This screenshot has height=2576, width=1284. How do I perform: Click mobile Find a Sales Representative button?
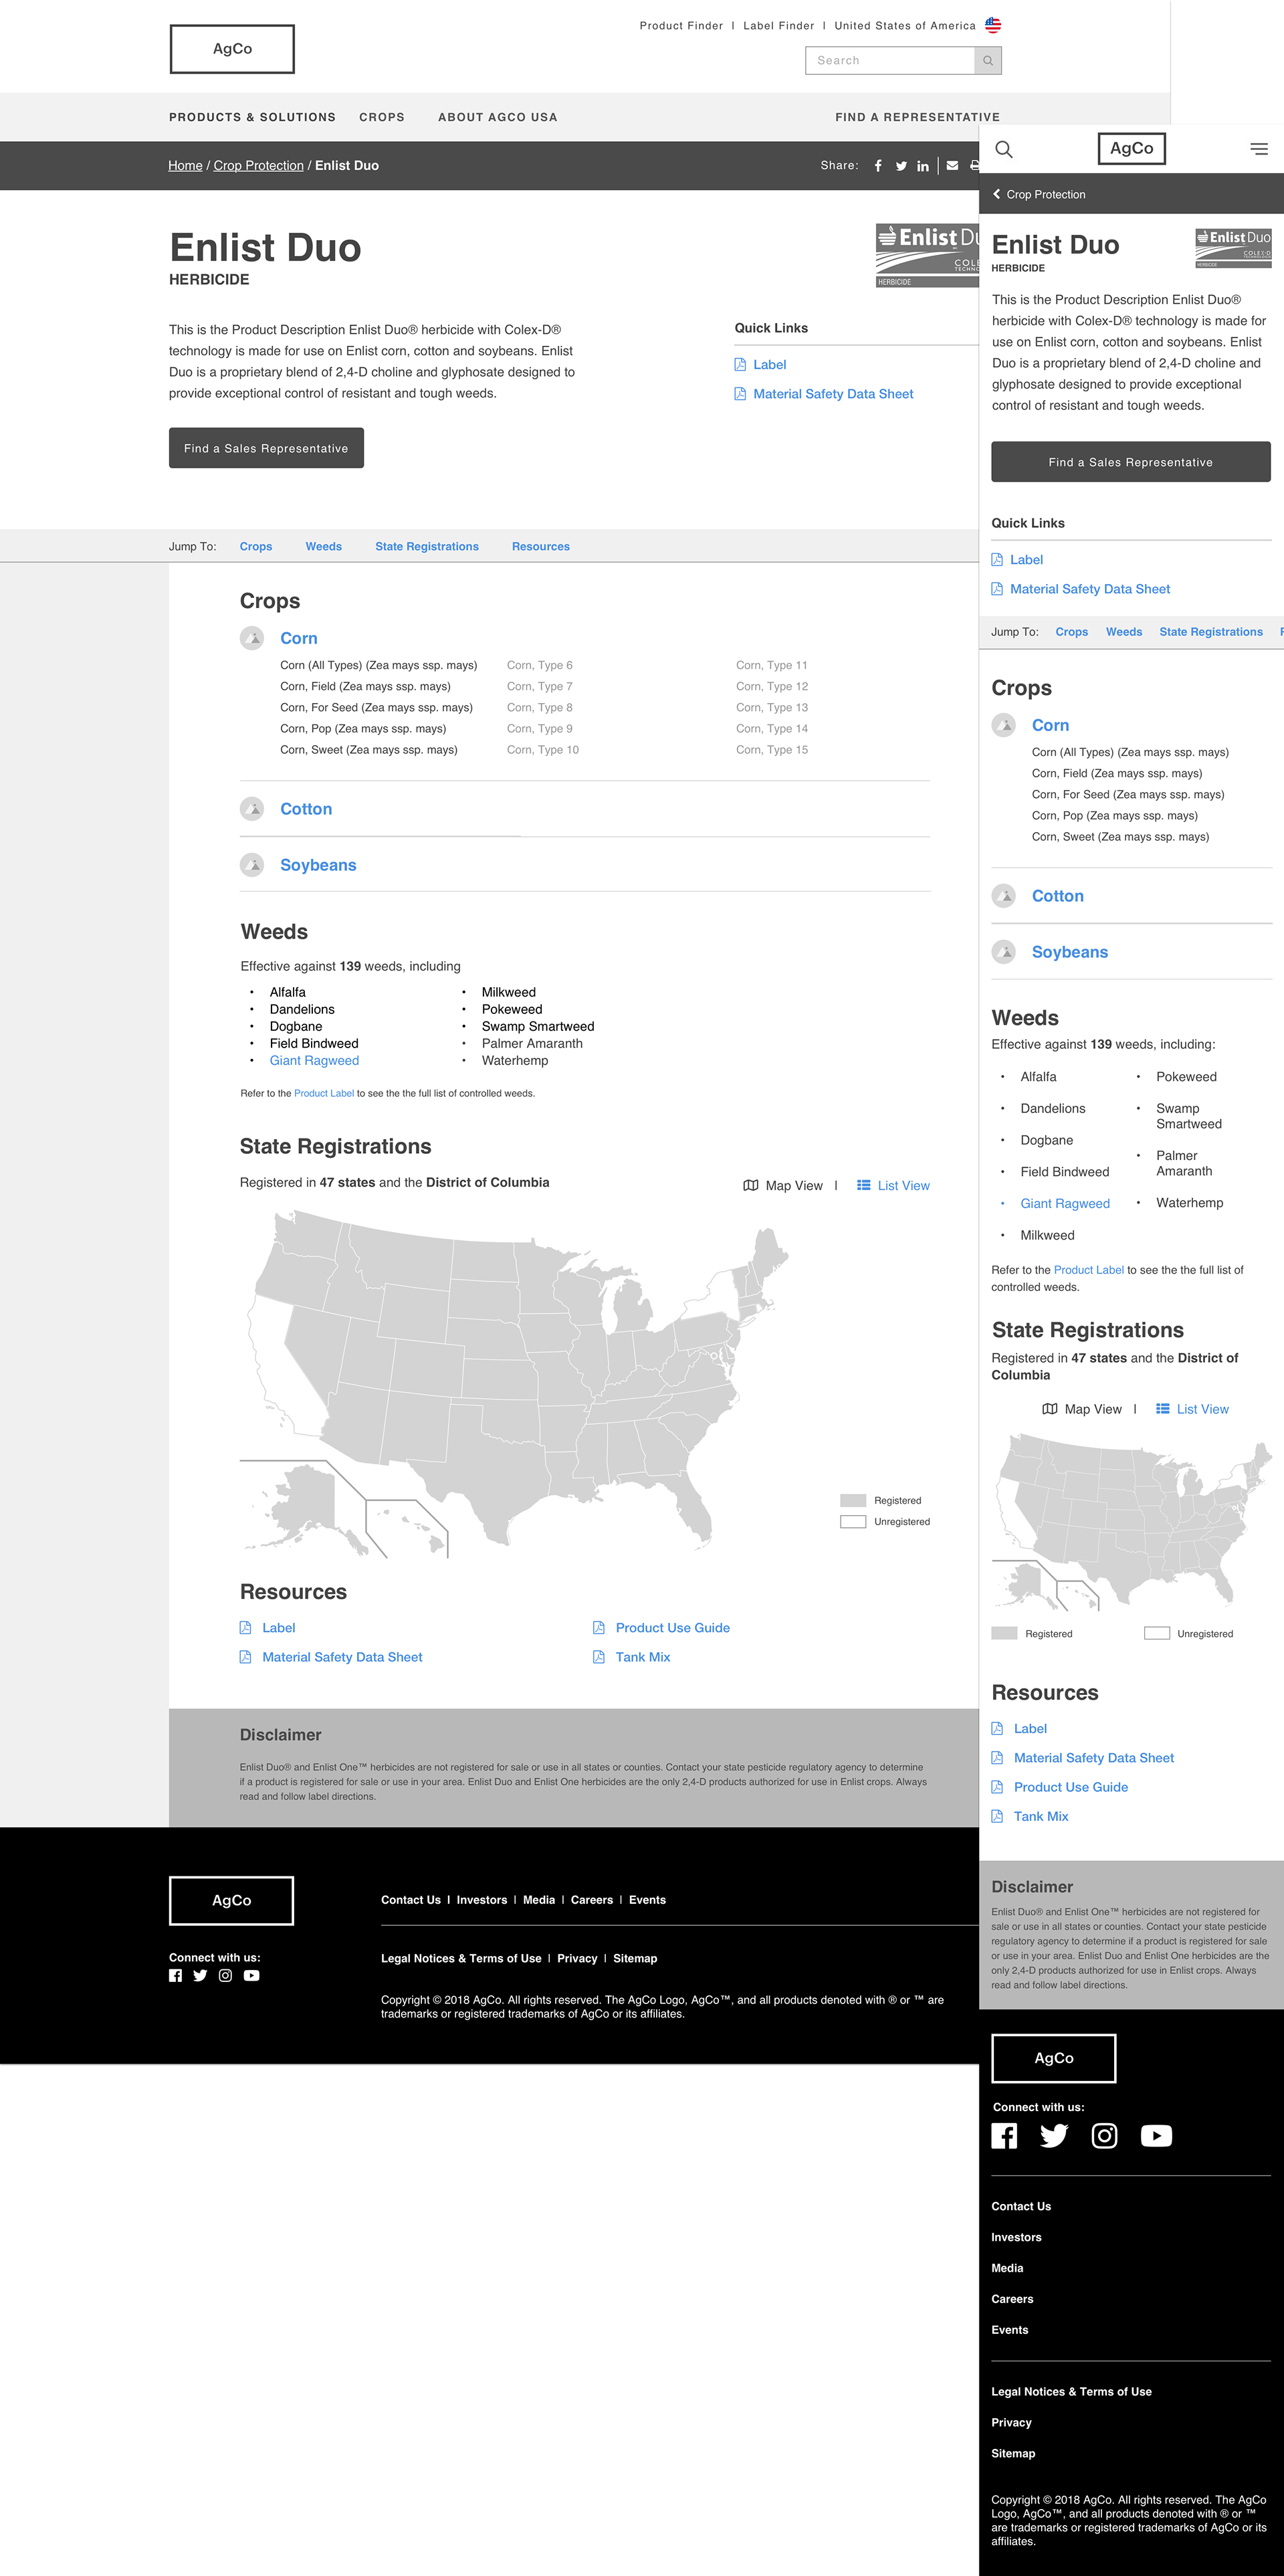1131,462
